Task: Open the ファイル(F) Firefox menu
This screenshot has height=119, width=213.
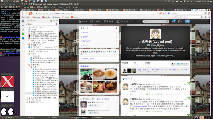Action: tap(25, 7)
